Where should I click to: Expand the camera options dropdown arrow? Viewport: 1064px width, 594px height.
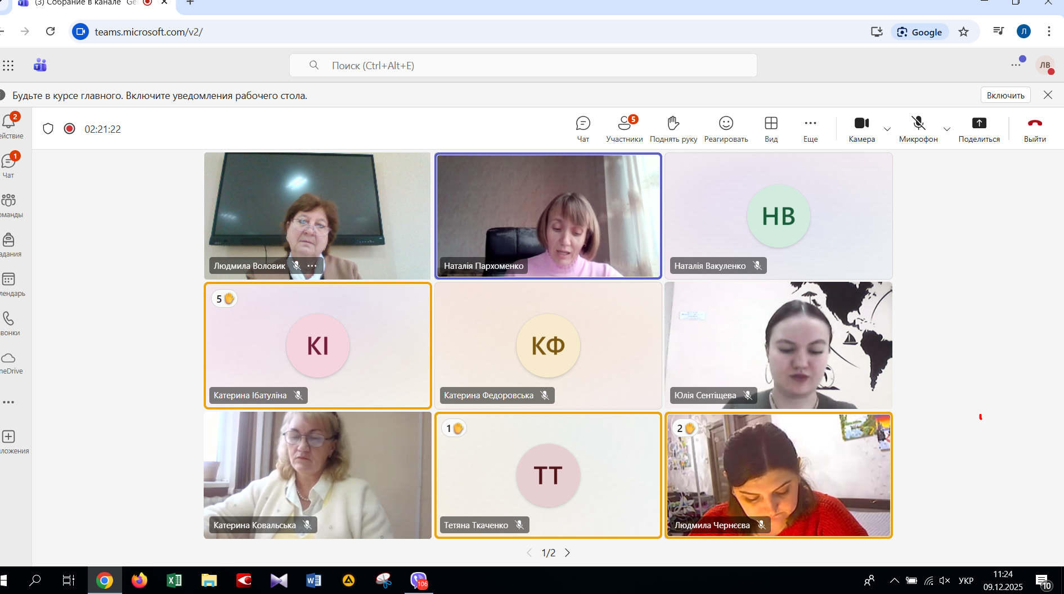click(887, 129)
